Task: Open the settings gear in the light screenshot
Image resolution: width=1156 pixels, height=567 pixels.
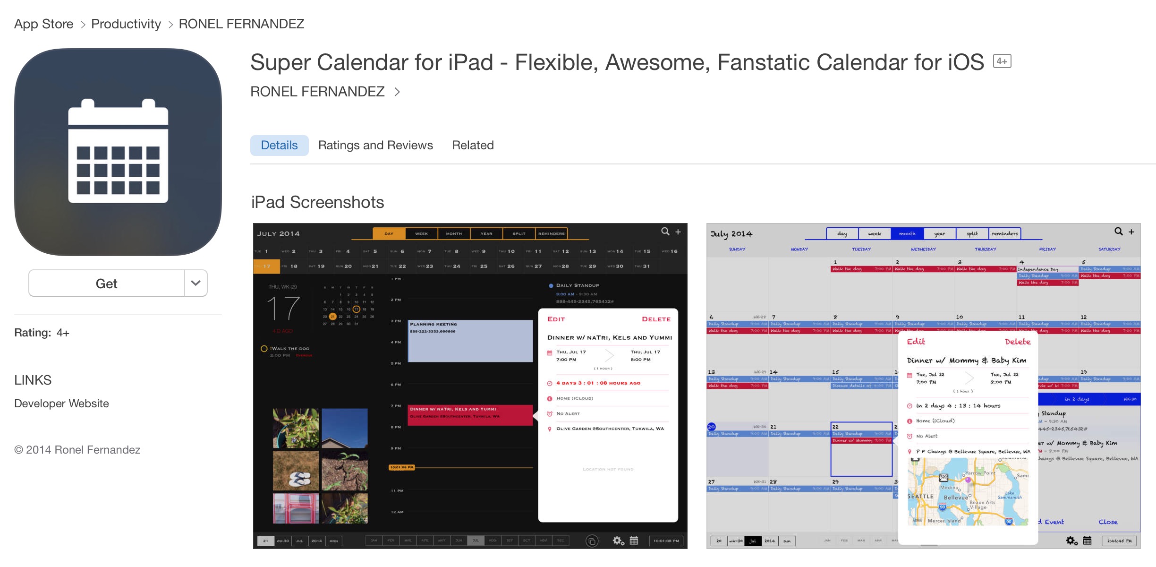Action: [x=1070, y=541]
